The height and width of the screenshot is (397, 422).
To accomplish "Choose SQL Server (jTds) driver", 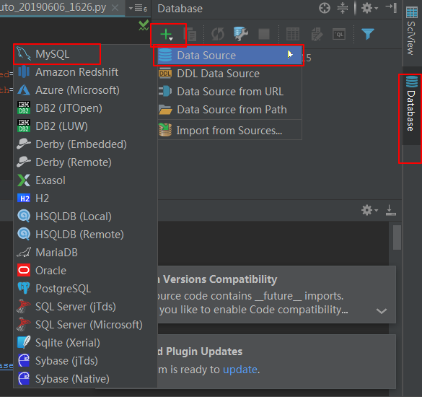I will coord(85,307).
